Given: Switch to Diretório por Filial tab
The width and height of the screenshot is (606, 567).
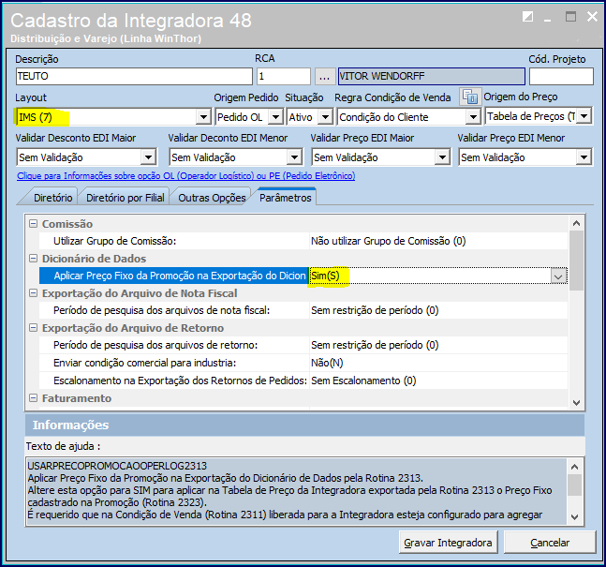Looking at the screenshot, I should tap(126, 198).
